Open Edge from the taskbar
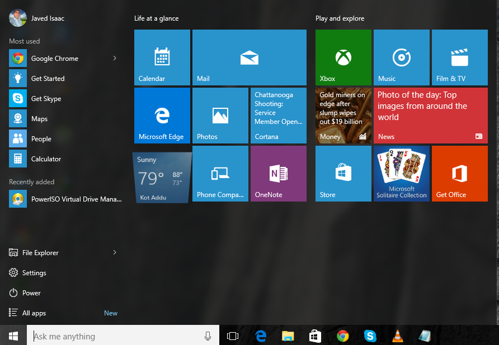The height and width of the screenshot is (345, 499). click(x=261, y=336)
